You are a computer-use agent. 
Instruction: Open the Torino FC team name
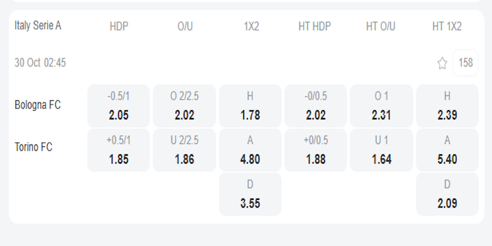point(34,148)
